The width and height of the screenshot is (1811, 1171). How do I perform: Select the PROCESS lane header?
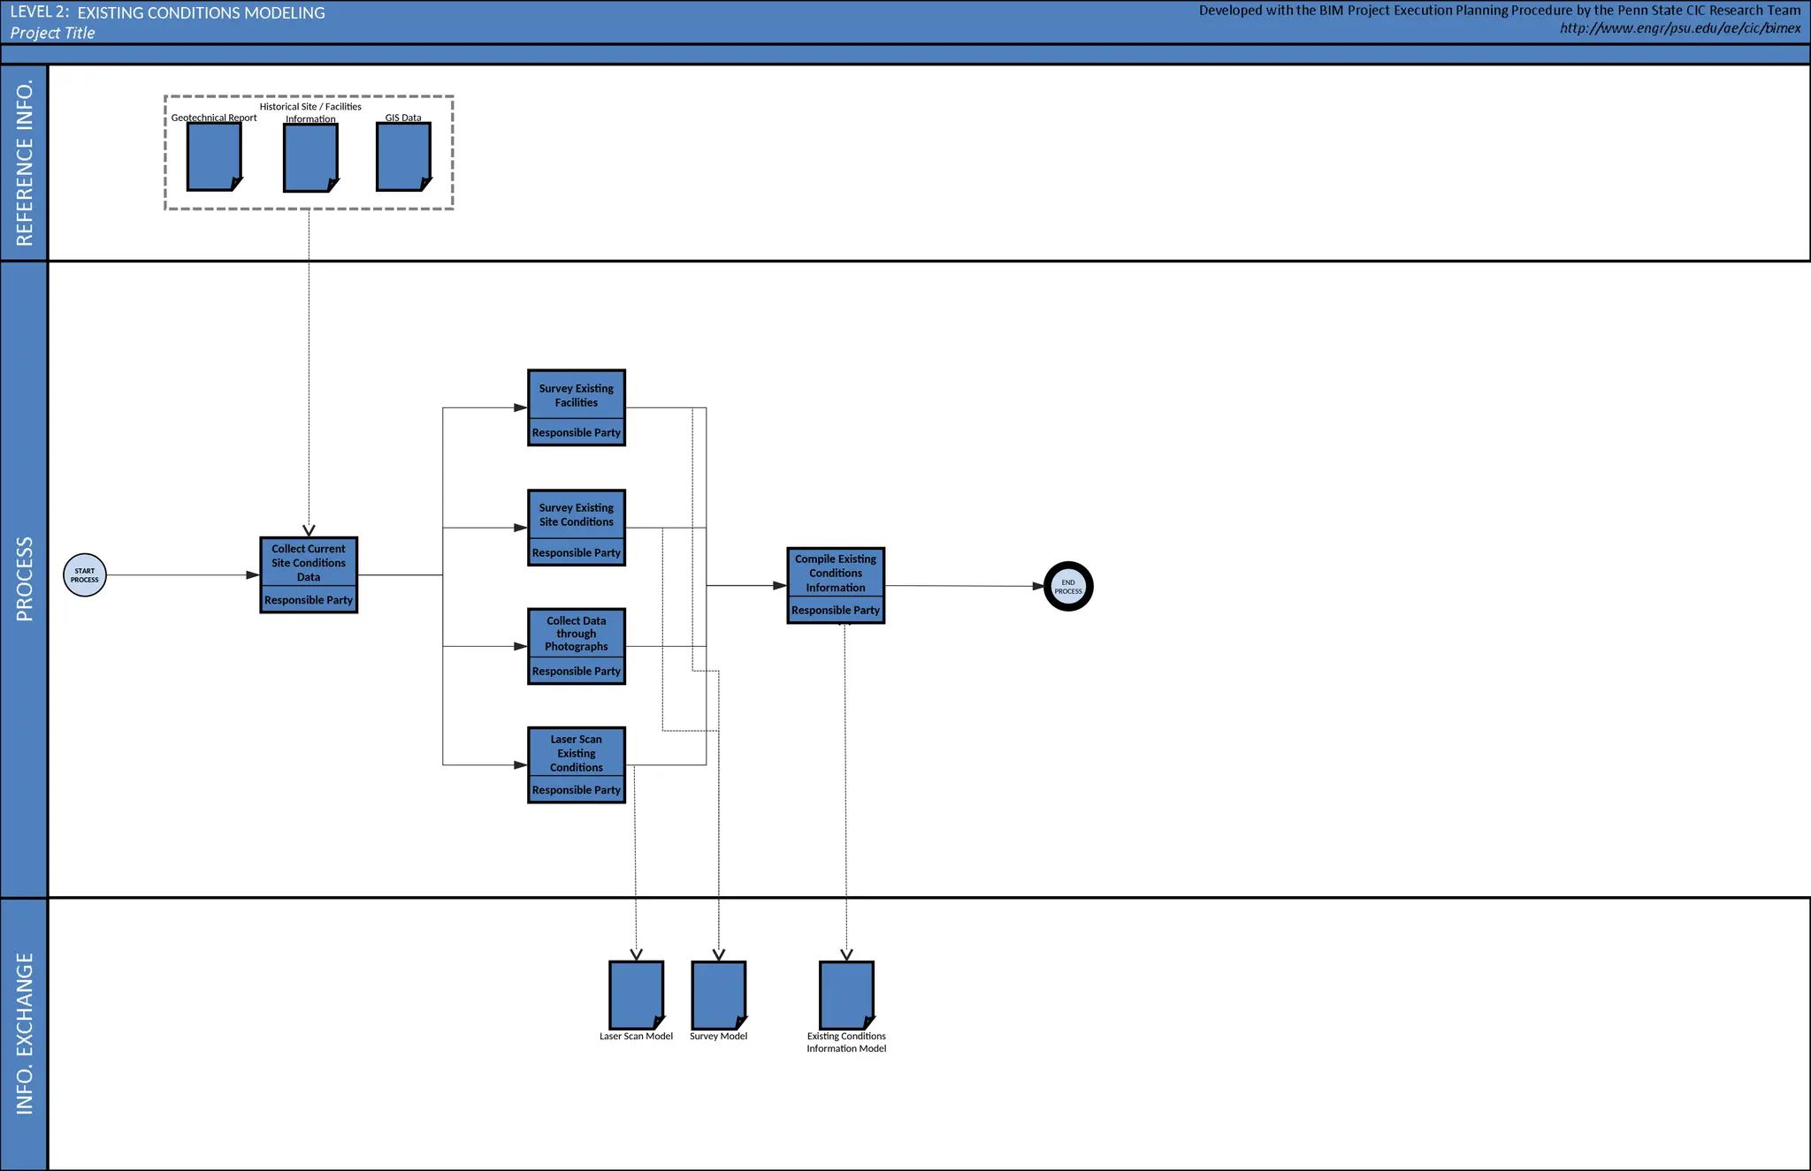point(24,579)
